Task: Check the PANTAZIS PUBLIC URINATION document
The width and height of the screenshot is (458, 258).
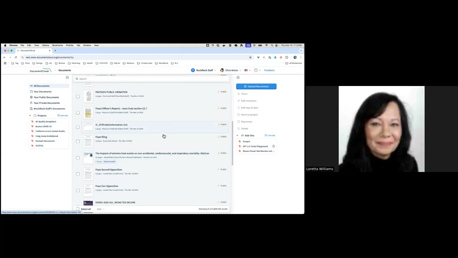Action: point(78,96)
